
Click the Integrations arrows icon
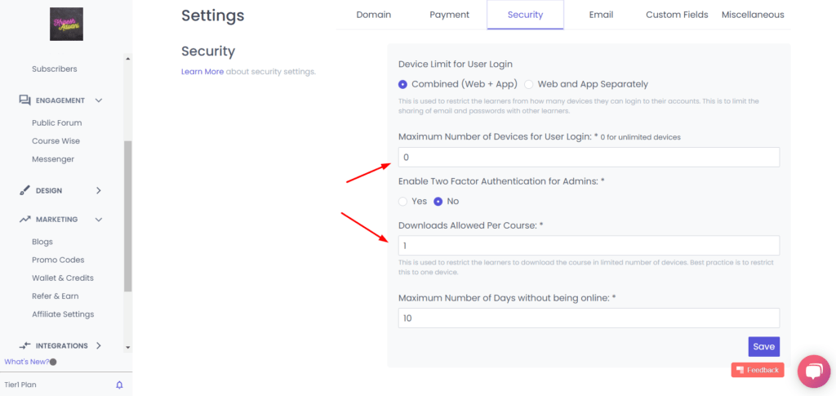[x=24, y=345]
